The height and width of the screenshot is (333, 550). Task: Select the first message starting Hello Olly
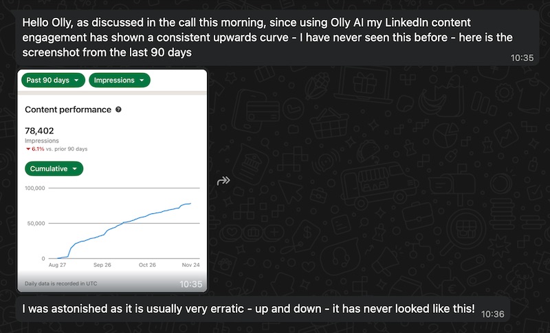click(x=277, y=38)
